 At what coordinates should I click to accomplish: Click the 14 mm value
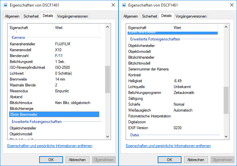click(60, 79)
